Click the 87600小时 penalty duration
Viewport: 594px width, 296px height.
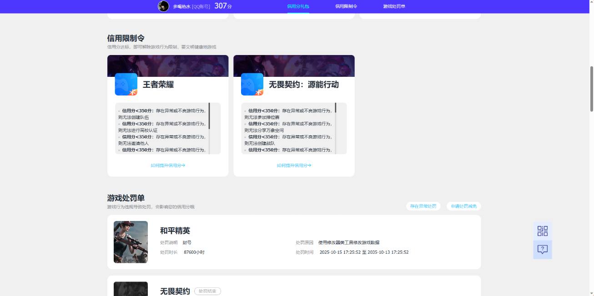(x=194, y=252)
